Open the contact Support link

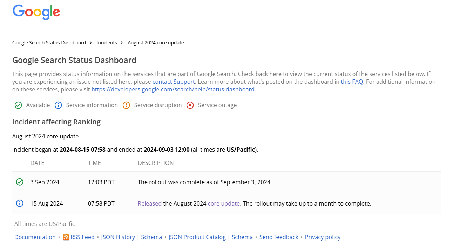coord(174,82)
